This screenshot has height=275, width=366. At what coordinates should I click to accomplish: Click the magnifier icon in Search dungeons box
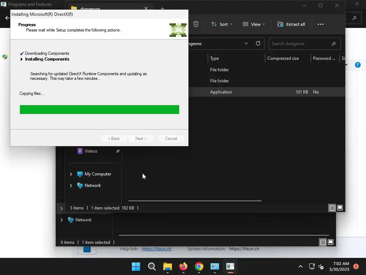coord(333,44)
